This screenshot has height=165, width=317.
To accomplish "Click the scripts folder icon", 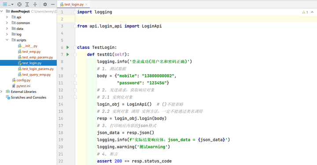I will 14,40.
